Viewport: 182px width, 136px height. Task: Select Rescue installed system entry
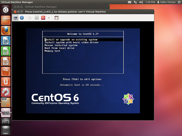(x=61, y=45)
